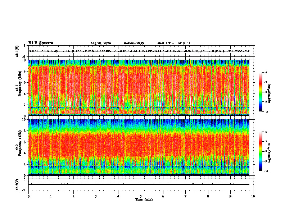Click the "8" kHz tick on ch.1 axis

(x=25, y=71)
